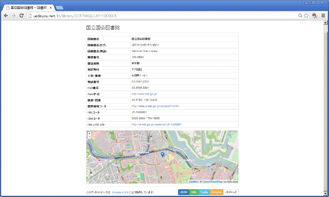Click the scrollbar down arrow

pyautogui.click(x=325, y=193)
